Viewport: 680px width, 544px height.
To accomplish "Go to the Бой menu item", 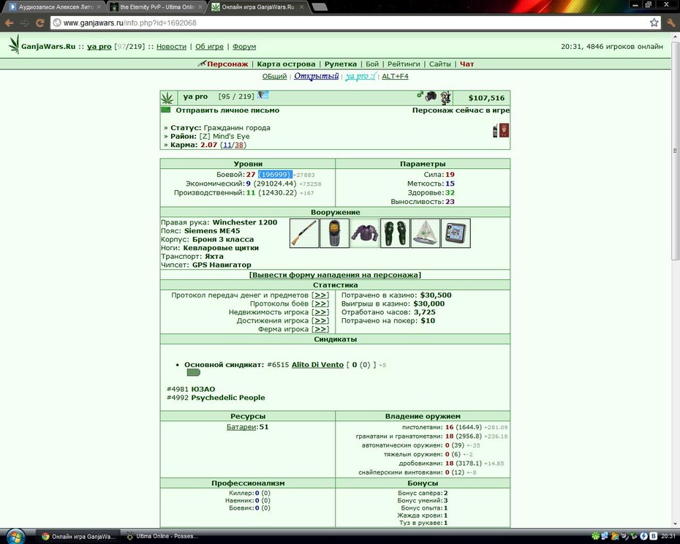I will (x=372, y=64).
